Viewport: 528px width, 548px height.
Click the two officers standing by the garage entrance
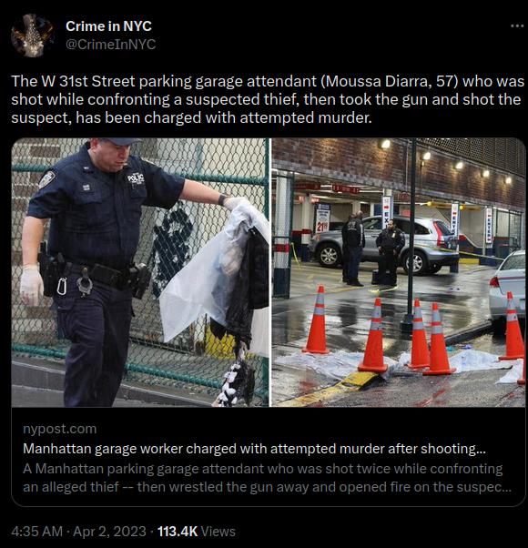coord(372,249)
